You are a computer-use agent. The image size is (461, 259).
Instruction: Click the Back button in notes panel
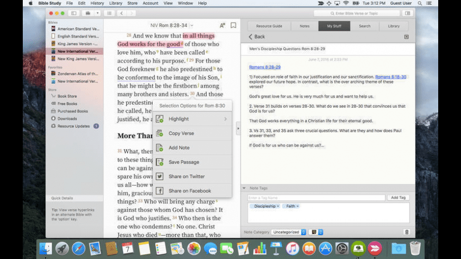coord(256,36)
